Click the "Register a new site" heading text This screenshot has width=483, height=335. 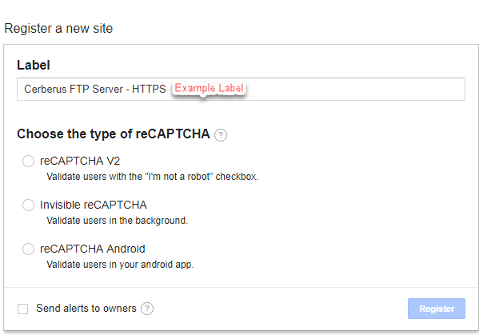(58, 28)
